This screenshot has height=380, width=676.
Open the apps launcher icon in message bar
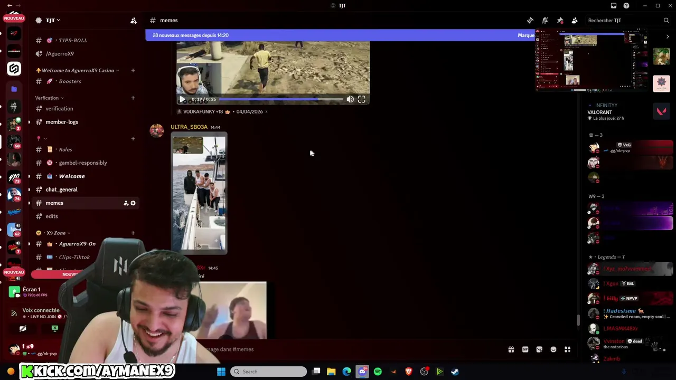568,349
